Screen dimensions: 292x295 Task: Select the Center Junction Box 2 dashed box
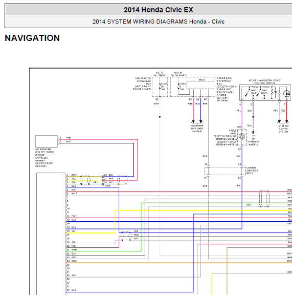point(225,171)
